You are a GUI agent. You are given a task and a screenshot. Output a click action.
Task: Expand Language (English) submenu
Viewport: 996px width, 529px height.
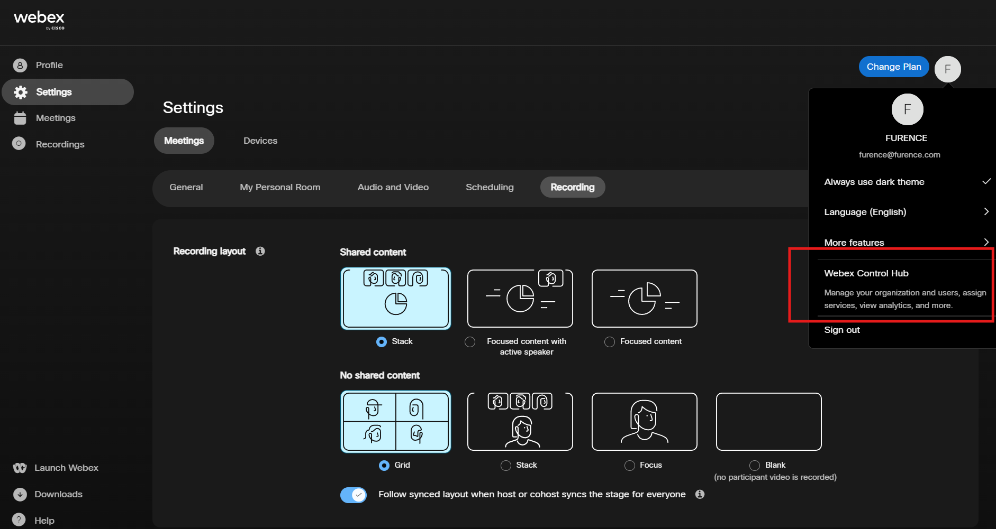coord(907,212)
